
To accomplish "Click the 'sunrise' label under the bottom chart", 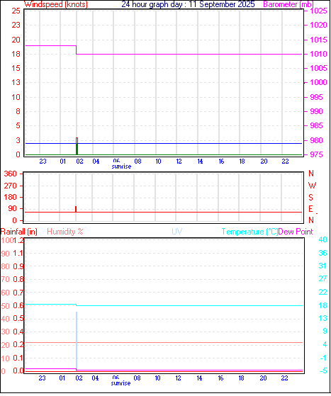I will tap(120, 383).
